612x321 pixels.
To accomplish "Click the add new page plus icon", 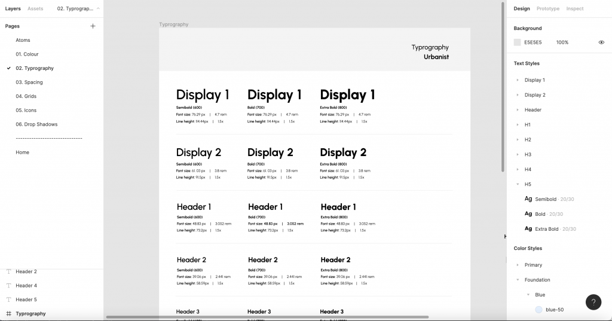I will (93, 26).
